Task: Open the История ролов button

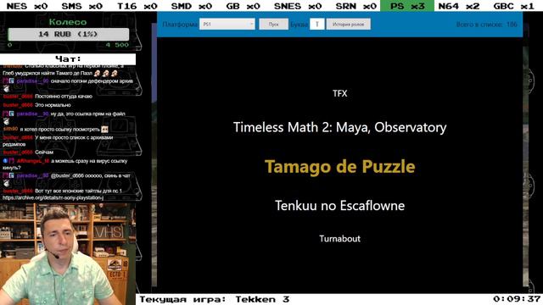Action: (348, 25)
